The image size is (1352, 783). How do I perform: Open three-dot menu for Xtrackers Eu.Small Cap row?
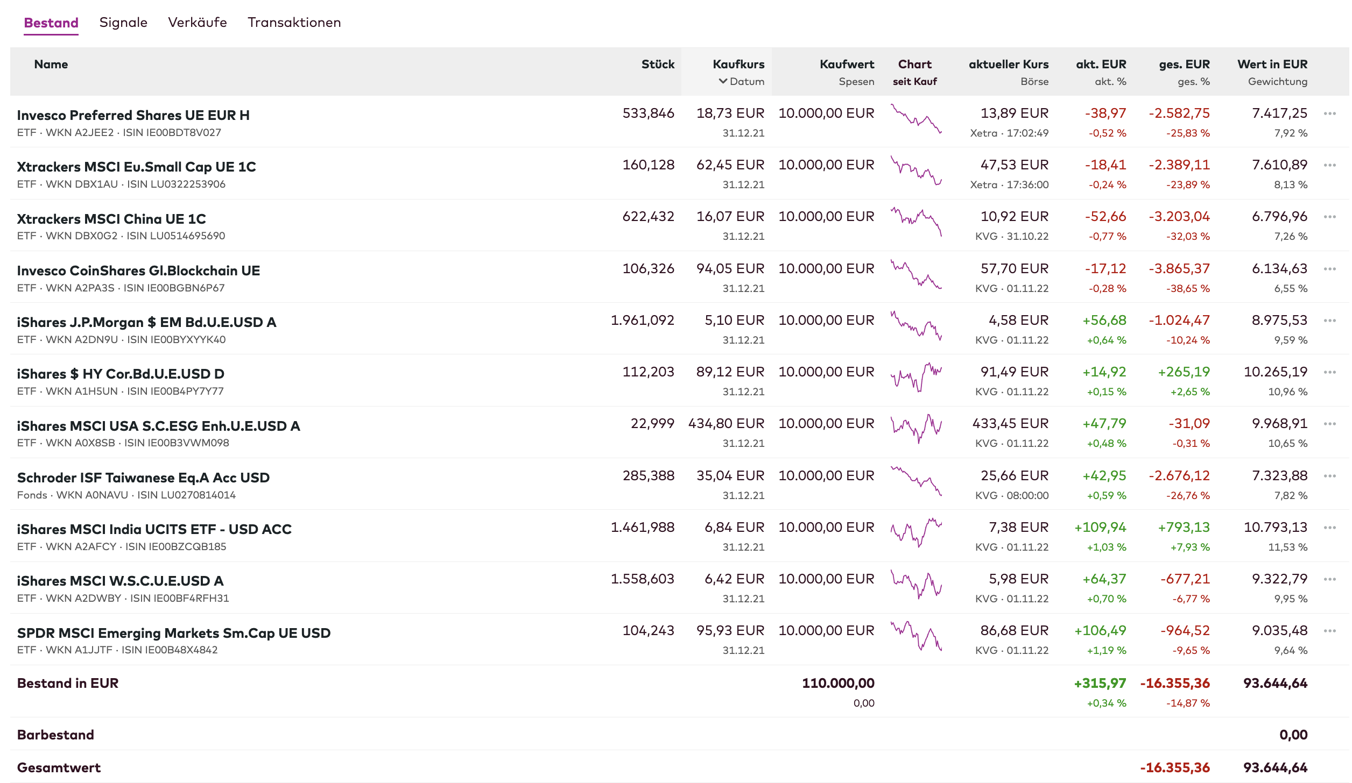1329,165
